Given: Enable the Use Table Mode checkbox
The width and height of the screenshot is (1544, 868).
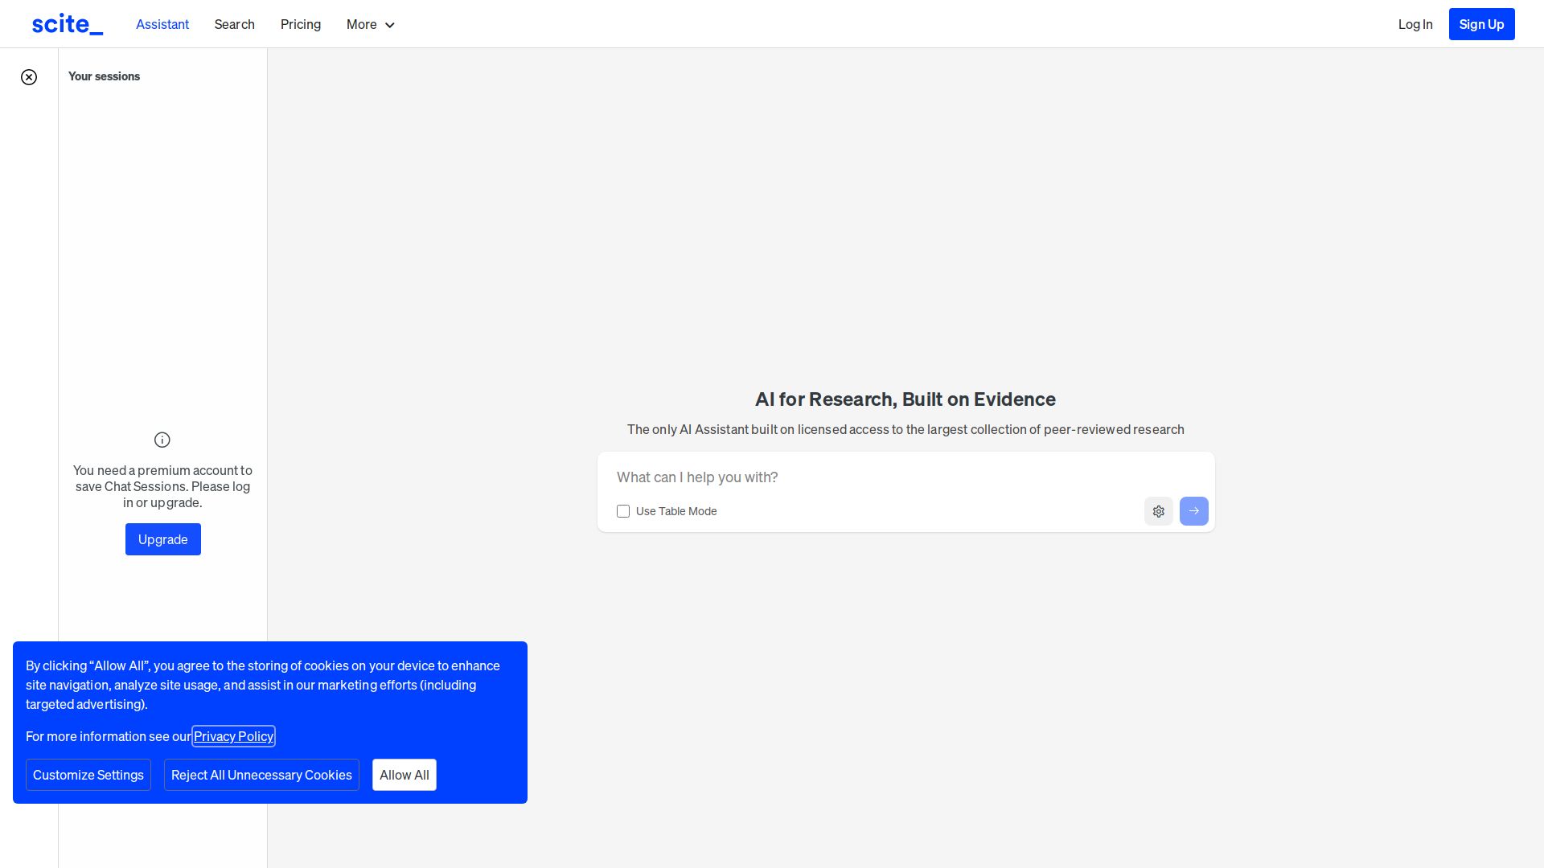Looking at the screenshot, I should click(x=623, y=511).
